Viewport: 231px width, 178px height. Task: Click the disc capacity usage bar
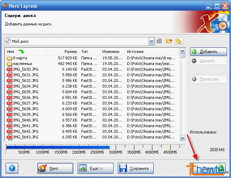point(58,148)
